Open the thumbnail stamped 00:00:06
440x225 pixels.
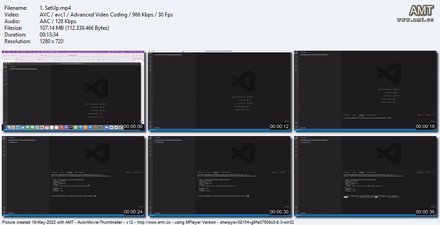[x=73, y=91]
